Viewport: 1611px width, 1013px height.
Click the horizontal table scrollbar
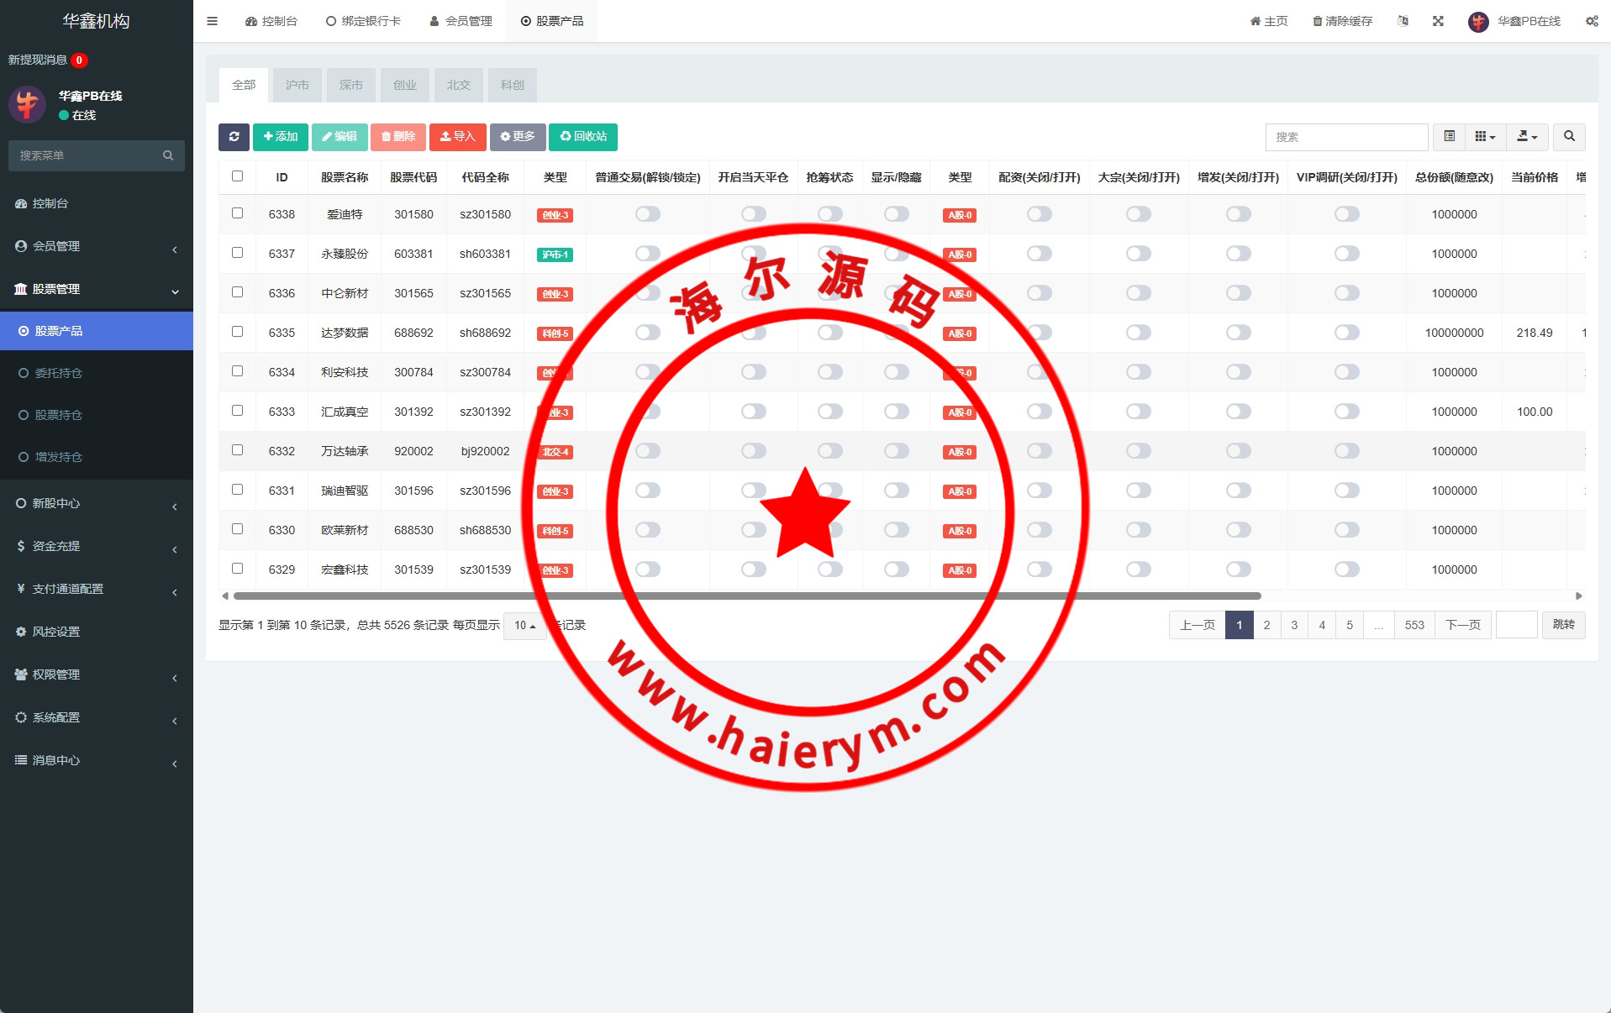click(x=746, y=596)
